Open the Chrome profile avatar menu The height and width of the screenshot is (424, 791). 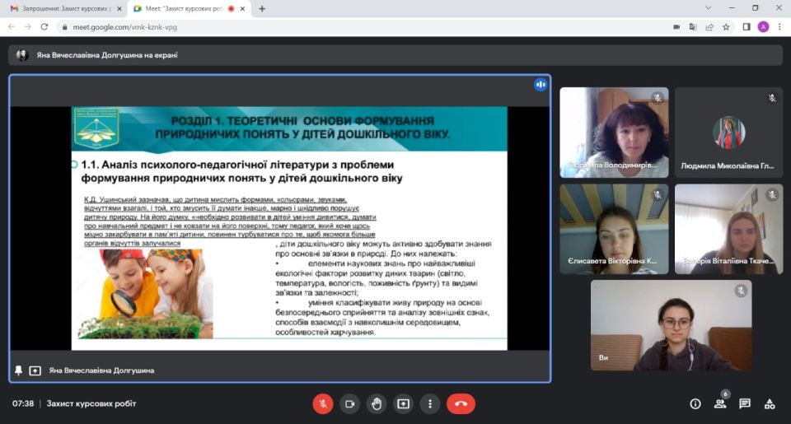coord(763,26)
